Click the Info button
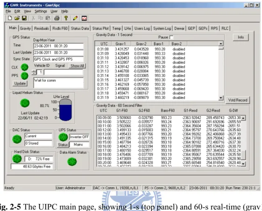 click(x=241, y=37)
